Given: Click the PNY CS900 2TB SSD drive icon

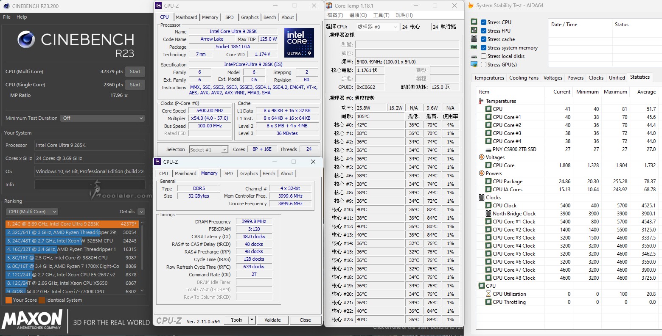Looking at the screenshot, I should (x=488, y=149).
